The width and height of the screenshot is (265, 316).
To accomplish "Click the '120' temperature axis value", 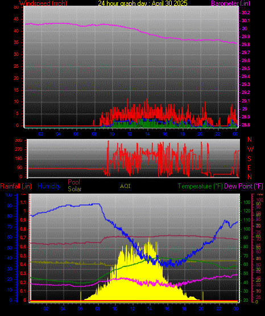I will click(x=247, y=211).
